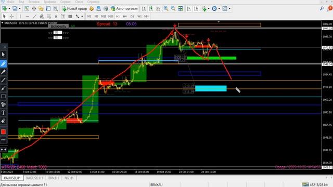Switch timeframe to H4

125,16
